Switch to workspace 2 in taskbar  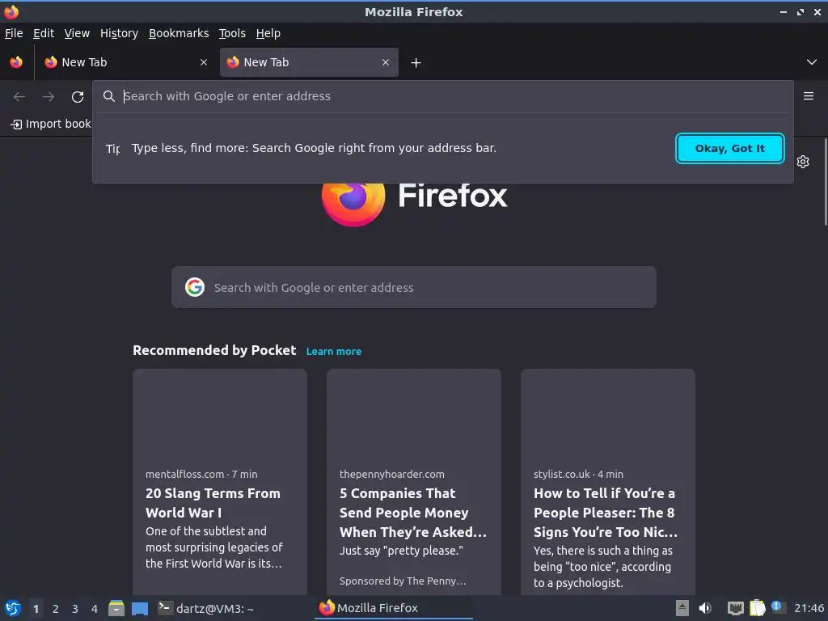[56, 609]
